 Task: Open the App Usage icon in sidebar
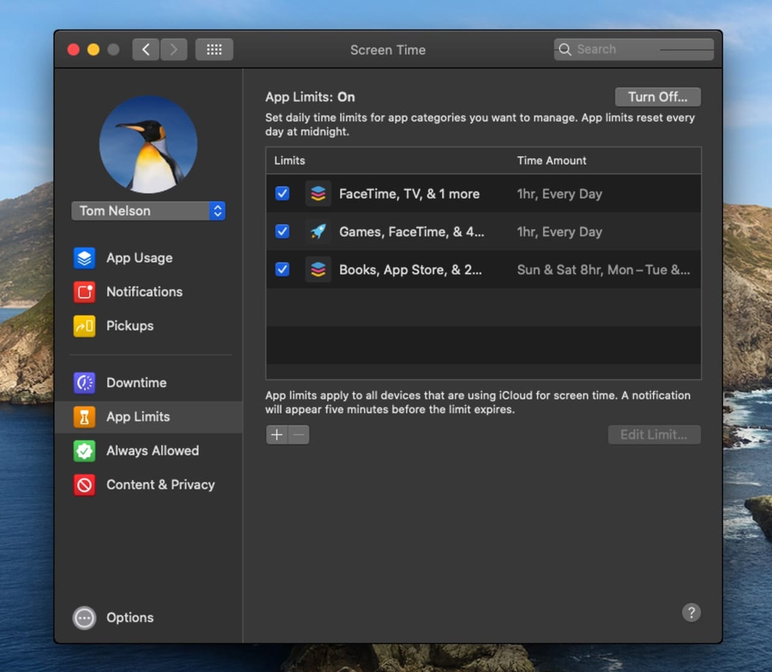click(84, 258)
